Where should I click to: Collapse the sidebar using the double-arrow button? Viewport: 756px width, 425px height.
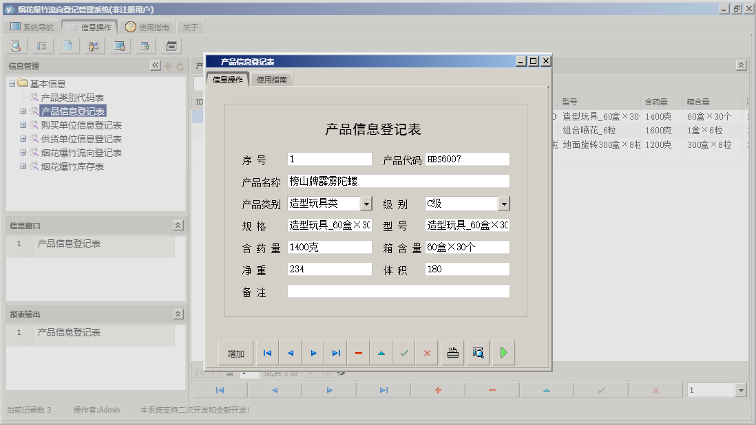click(155, 65)
